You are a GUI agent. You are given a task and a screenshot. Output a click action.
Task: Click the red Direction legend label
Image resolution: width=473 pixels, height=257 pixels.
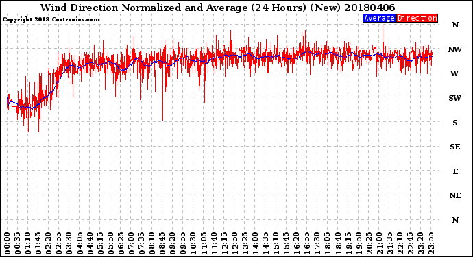click(x=417, y=18)
